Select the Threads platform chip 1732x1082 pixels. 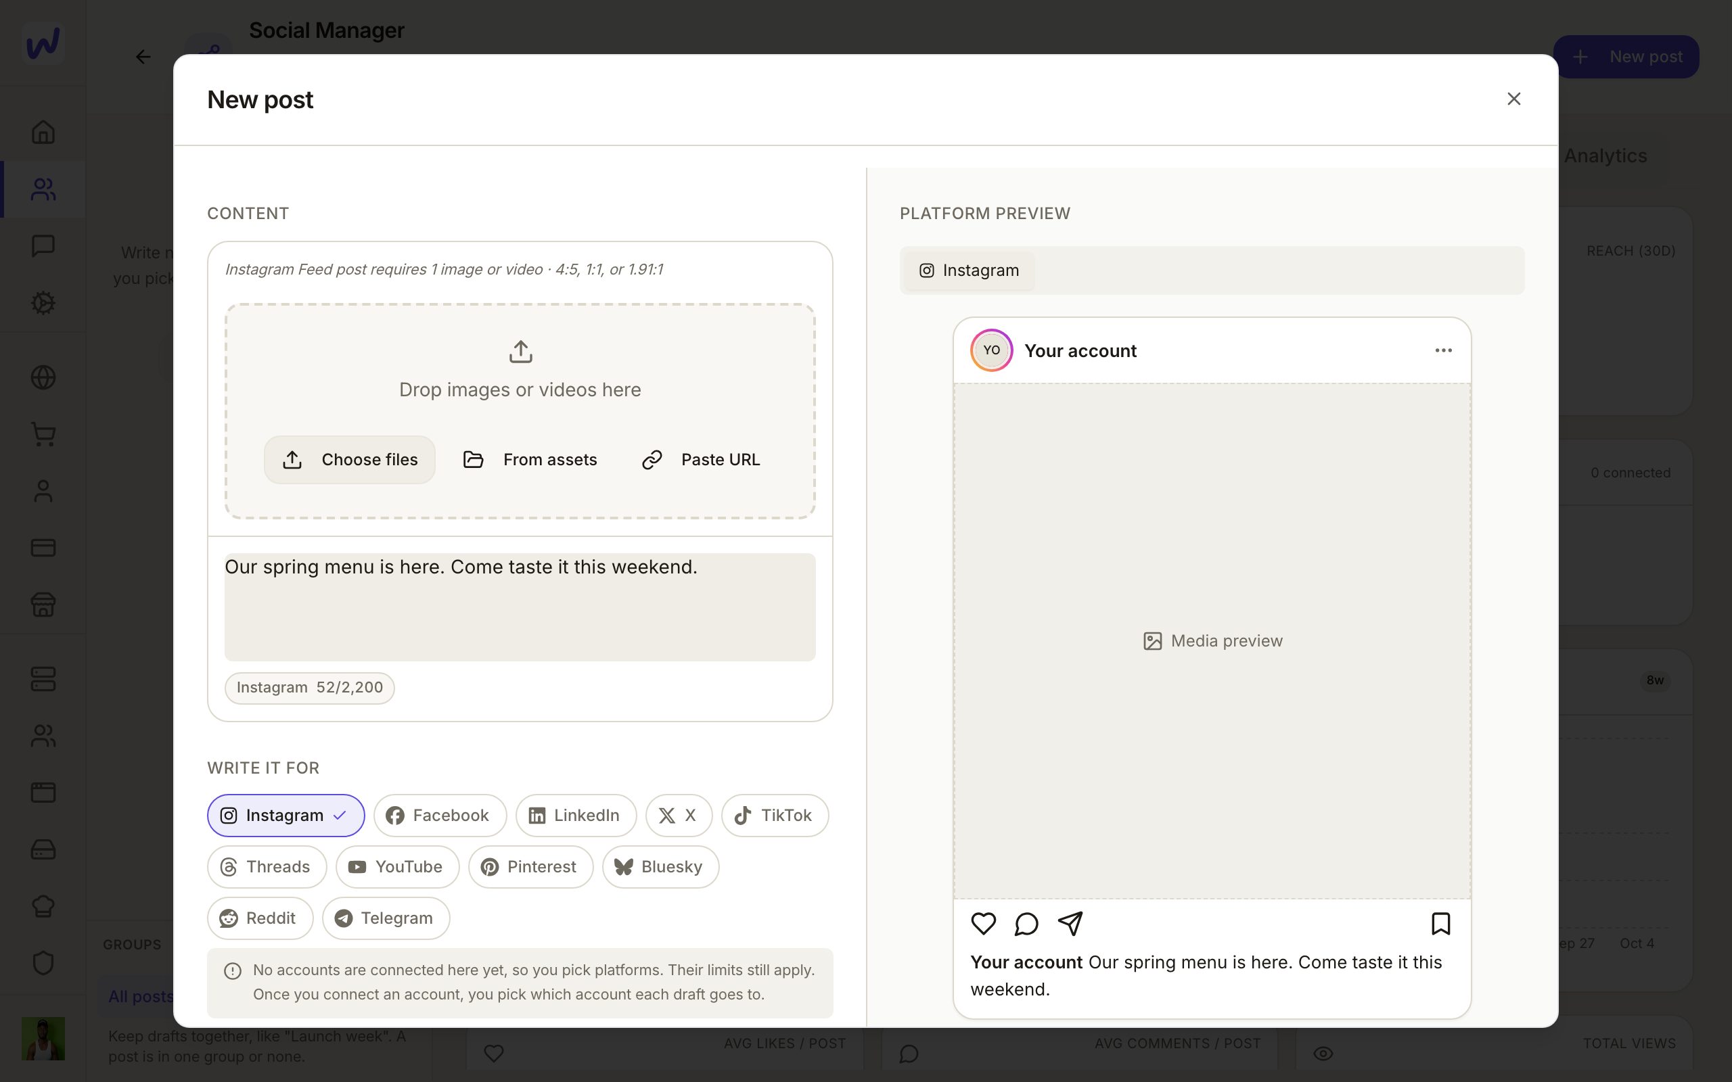(267, 866)
